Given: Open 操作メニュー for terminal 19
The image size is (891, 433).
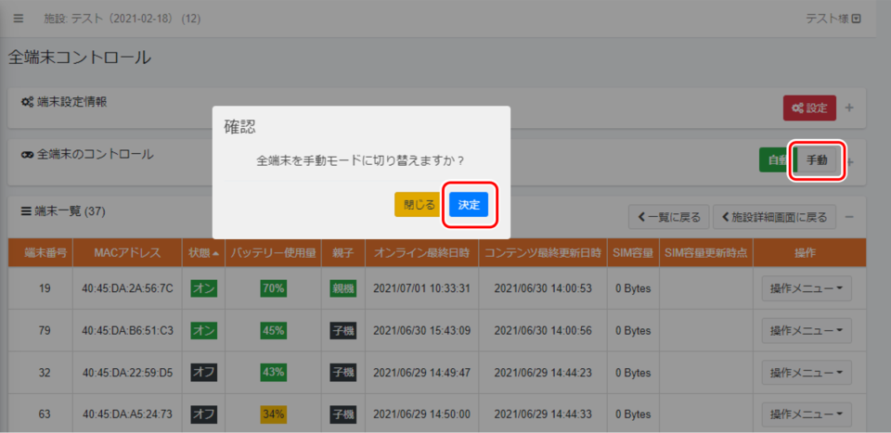Looking at the screenshot, I should coord(807,288).
